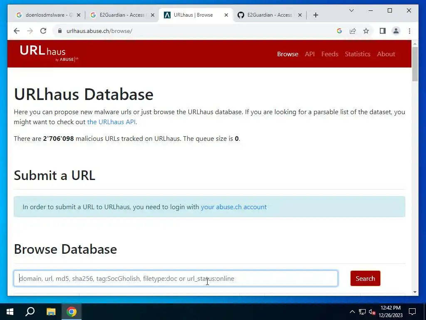Click the muted volume tray icon
The height and width of the screenshot is (320, 426).
pos(372,312)
